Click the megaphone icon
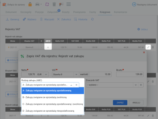Image resolution: width=158 pixels, height=119 pixels. (x=61, y=4)
